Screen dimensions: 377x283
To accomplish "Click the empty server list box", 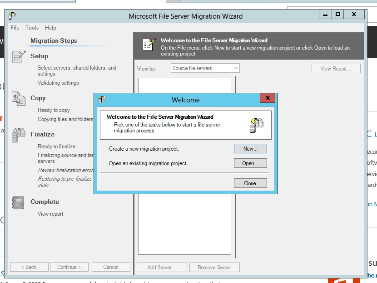I will click(x=184, y=224).
